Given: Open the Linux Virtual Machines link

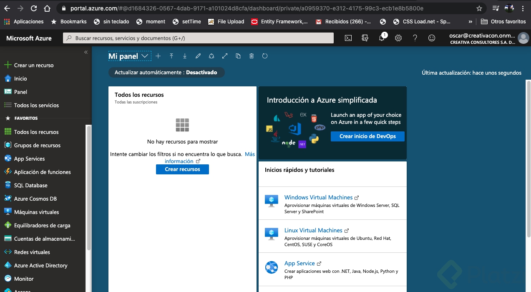Looking at the screenshot, I should 313,230.
